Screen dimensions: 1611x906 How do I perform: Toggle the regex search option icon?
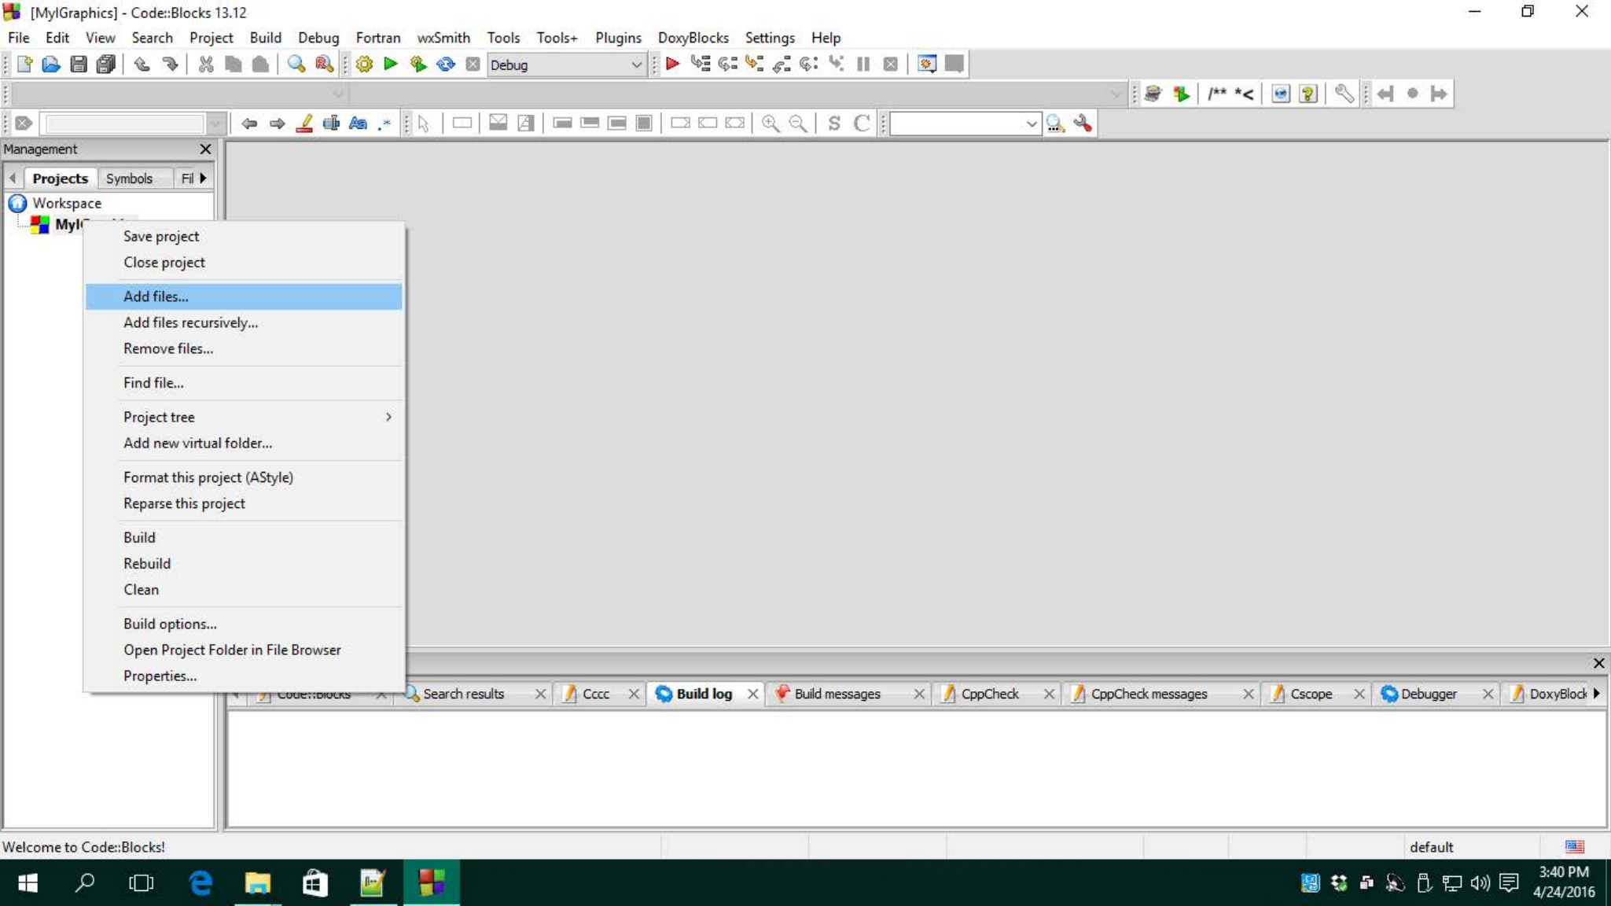(x=384, y=123)
